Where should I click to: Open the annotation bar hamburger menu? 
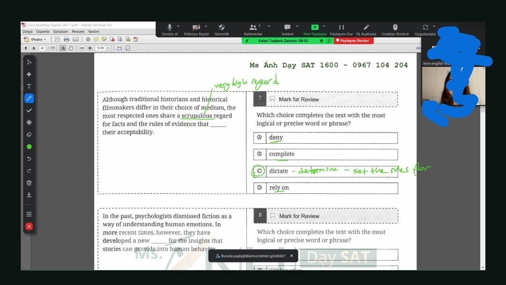coord(29,214)
